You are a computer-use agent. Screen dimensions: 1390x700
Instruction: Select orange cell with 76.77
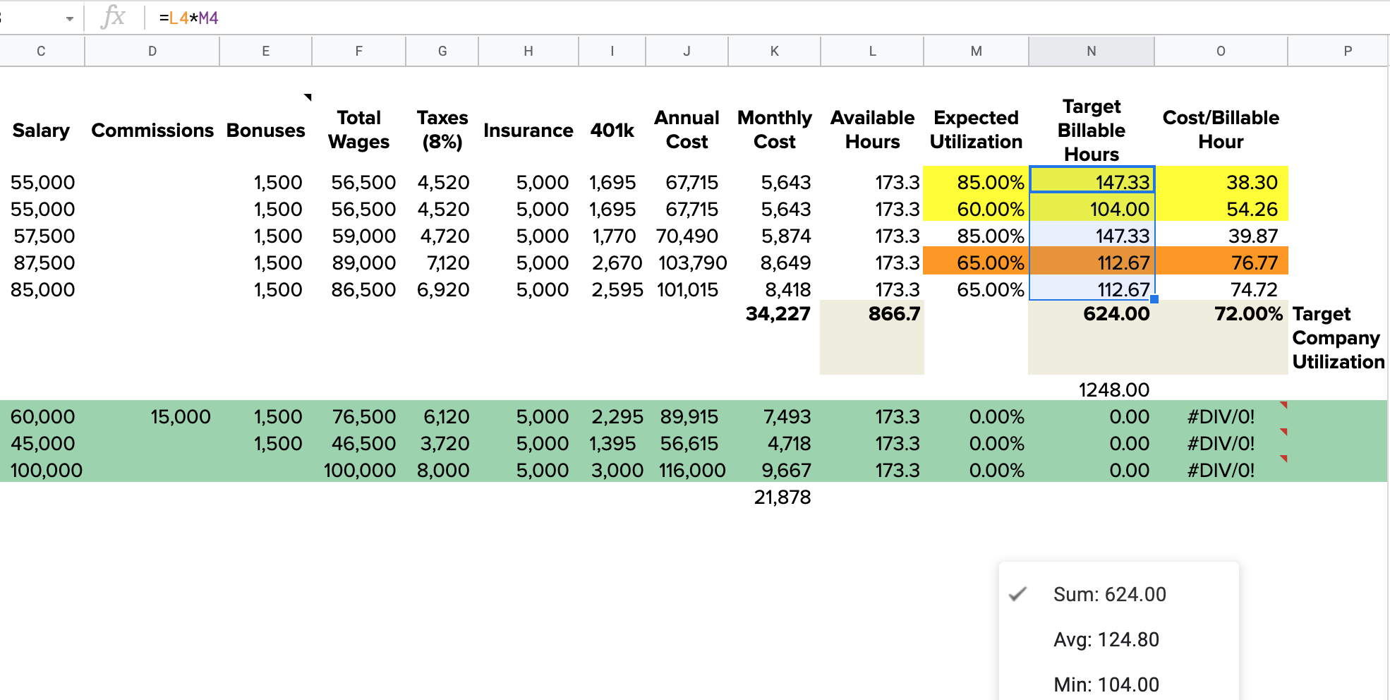(x=1221, y=262)
